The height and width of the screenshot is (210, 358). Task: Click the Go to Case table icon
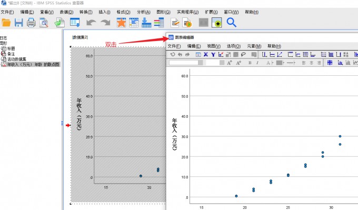134,23
